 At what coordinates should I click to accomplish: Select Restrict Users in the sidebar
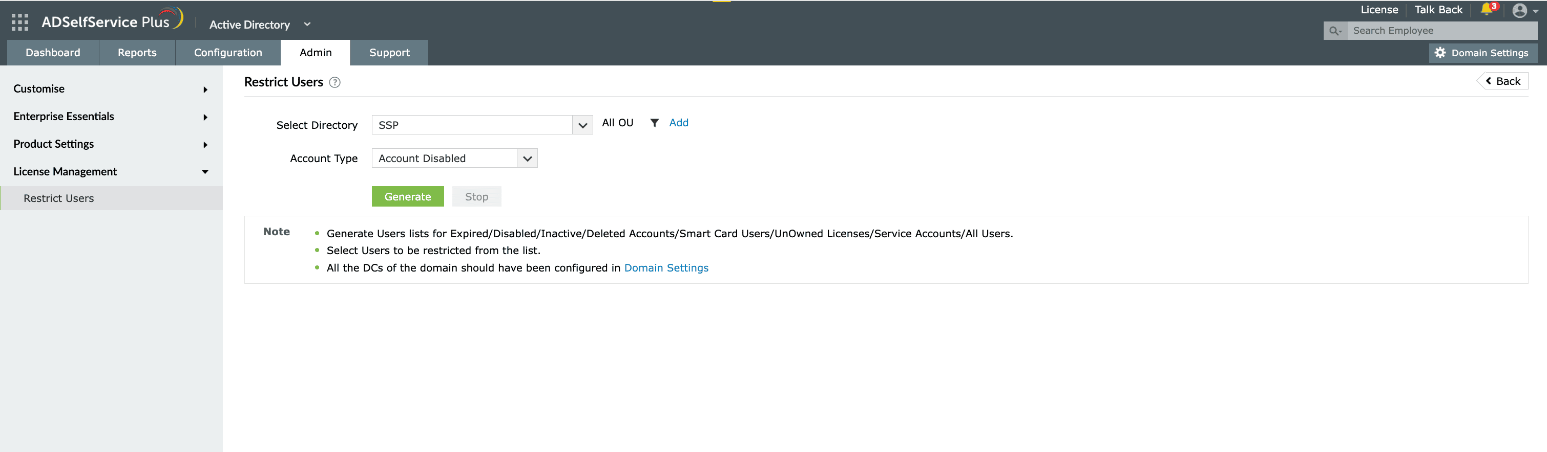111,198
